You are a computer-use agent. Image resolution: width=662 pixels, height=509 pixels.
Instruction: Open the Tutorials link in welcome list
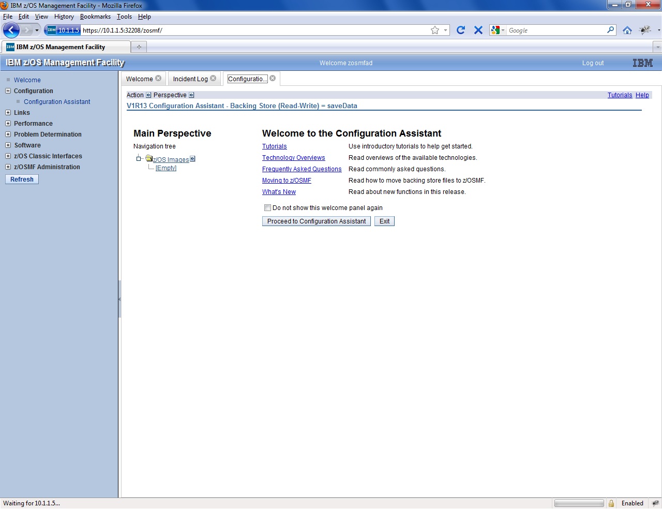click(274, 146)
